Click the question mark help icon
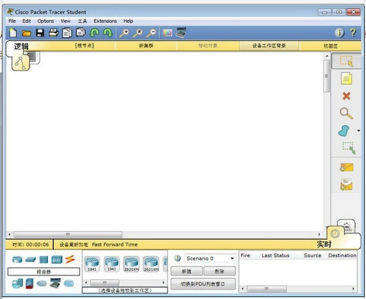 353,32
